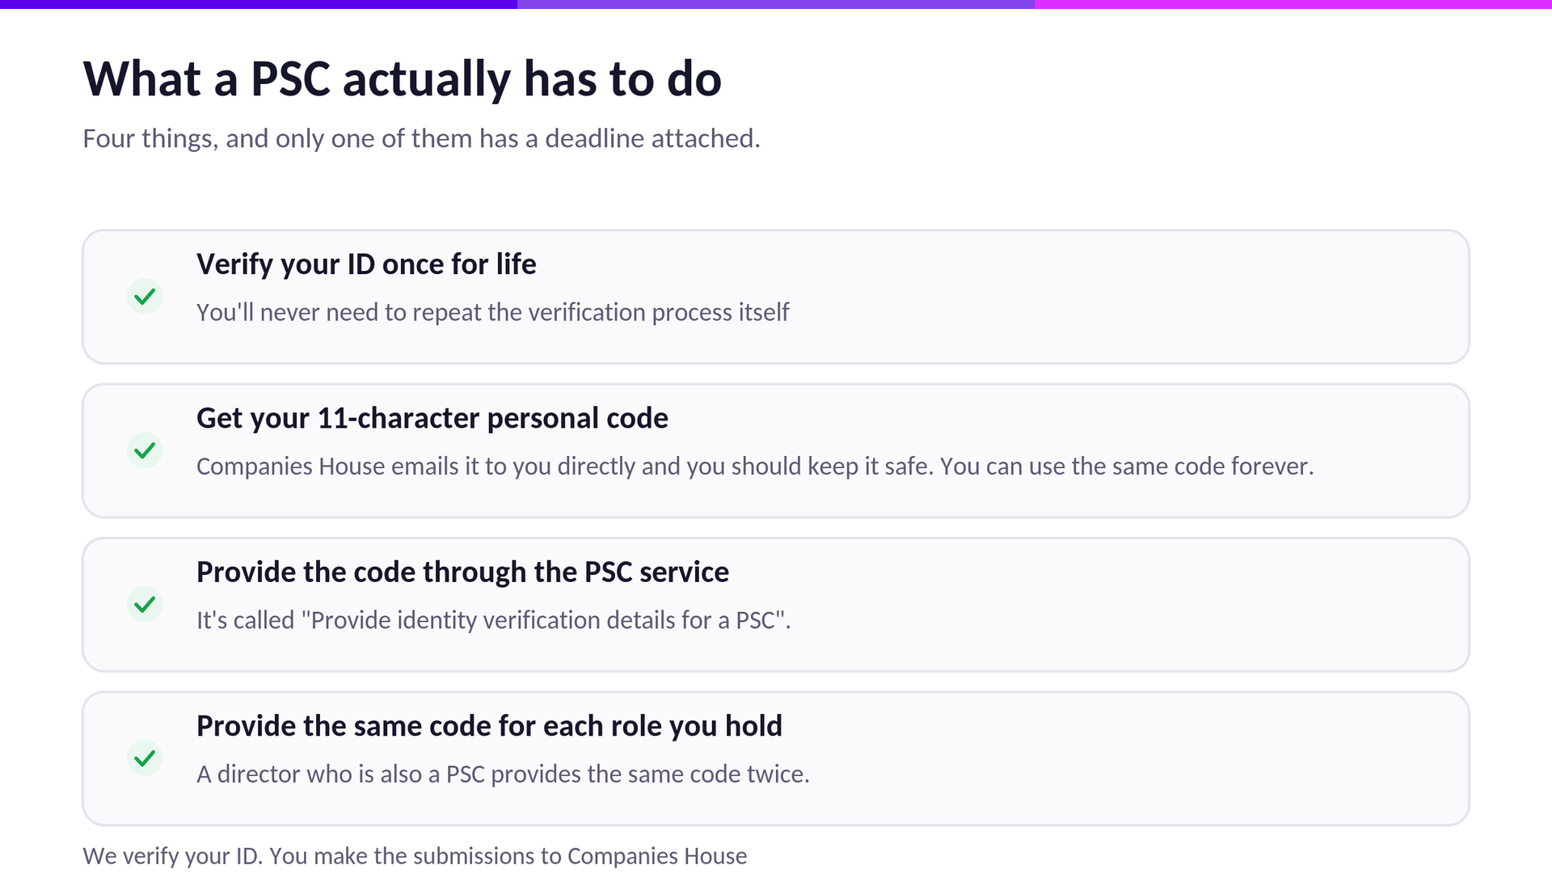The height and width of the screenshot is (895, 1552).
Task: Click the middle violet progress bar segment
Action: [x=776, y=4]
